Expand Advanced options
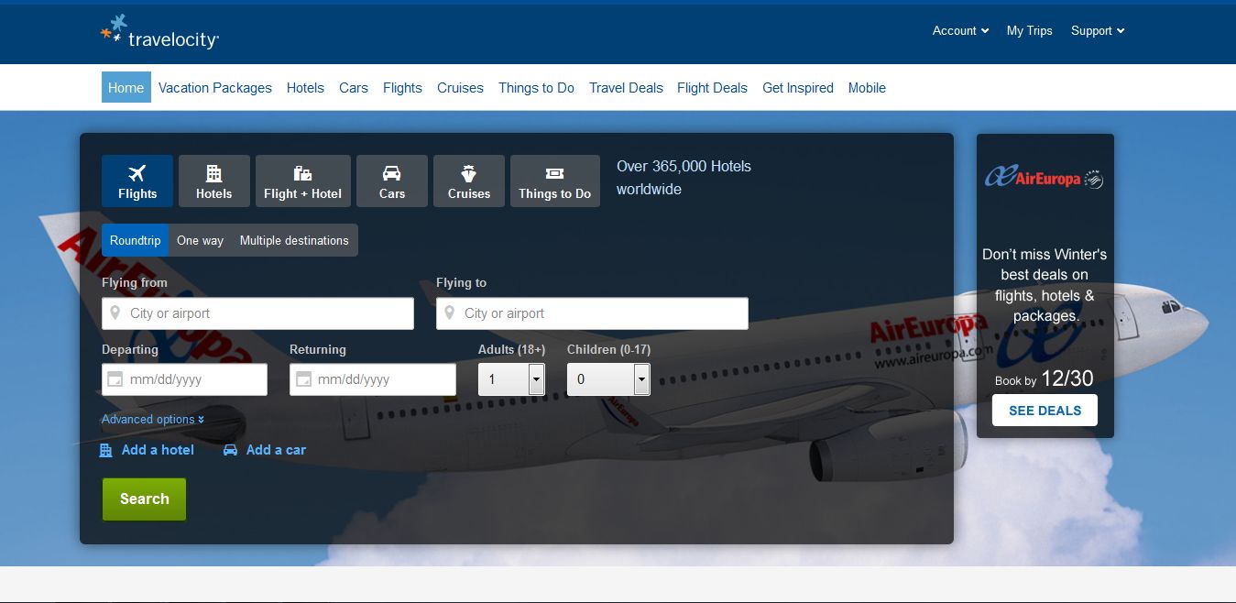This screenshot has height=603, width=1236. point(153,420)
